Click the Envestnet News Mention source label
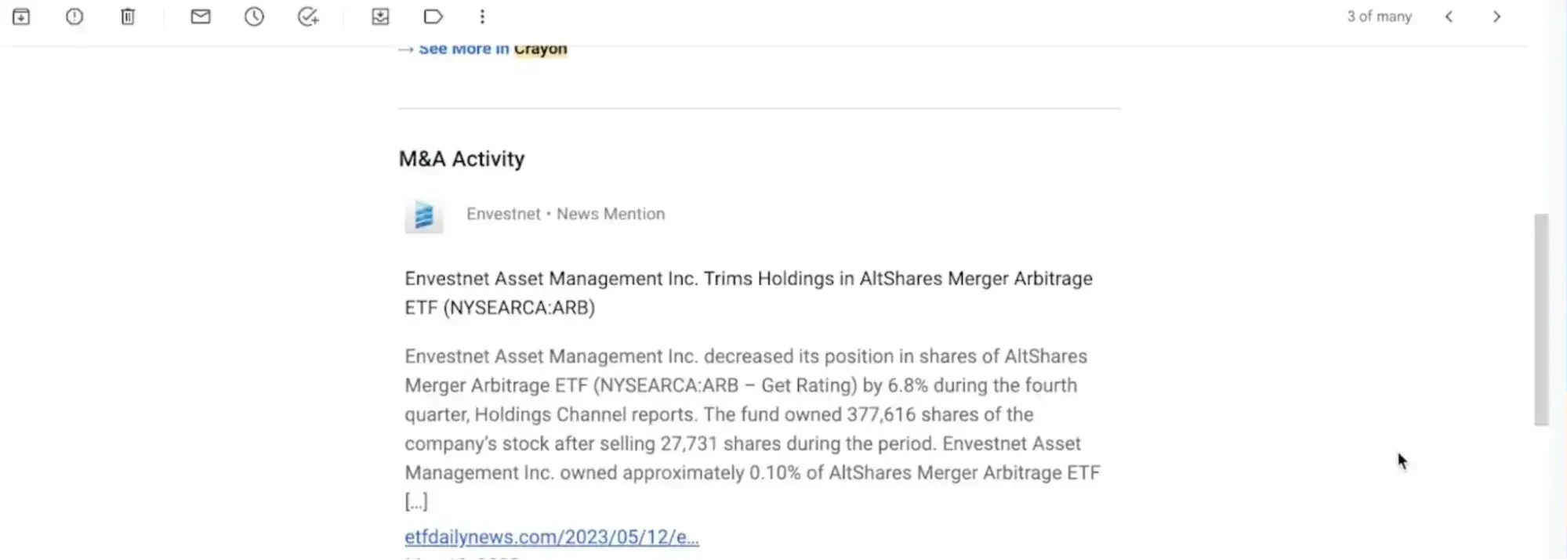 point(565,214)
